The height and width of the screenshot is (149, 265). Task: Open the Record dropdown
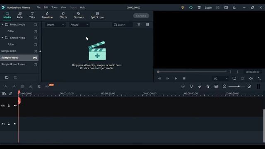coord(79,25)
